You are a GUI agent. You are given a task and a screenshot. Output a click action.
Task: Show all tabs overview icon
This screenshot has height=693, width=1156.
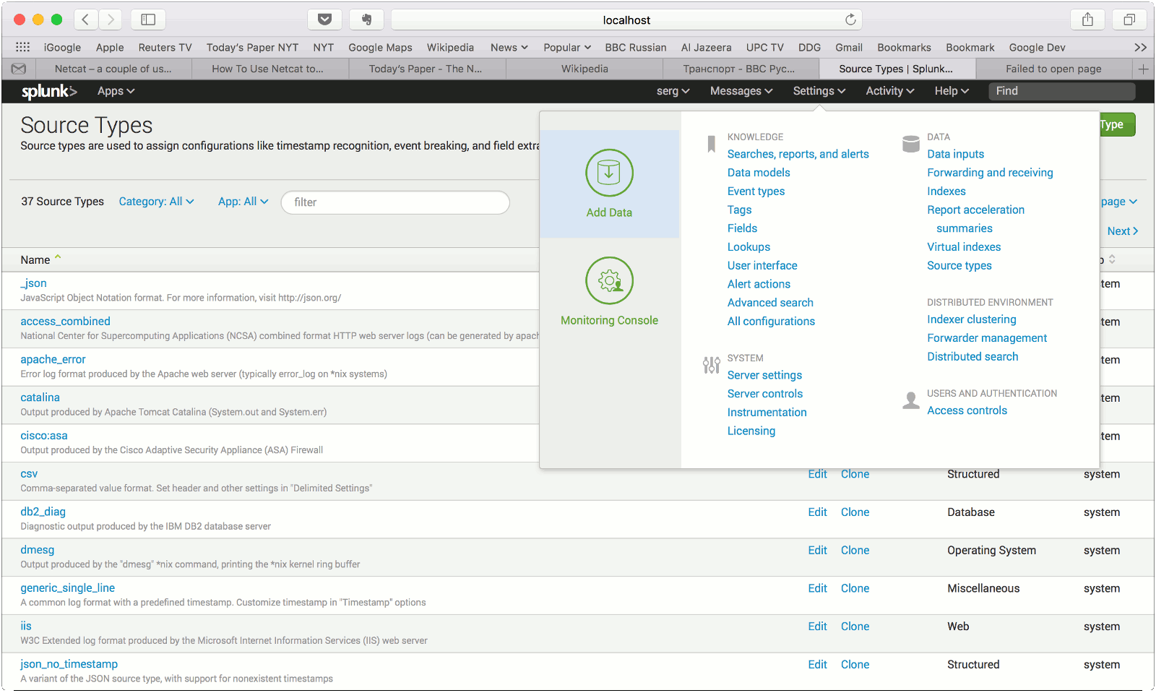1129,20
